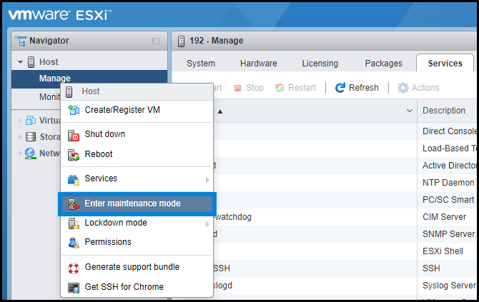Sort by the Description column header
The height and width of the screenshot is (302, 479).
click(x=443, y=111)
